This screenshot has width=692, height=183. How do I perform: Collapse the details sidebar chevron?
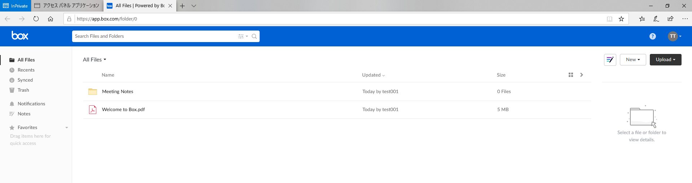point(582,75)
